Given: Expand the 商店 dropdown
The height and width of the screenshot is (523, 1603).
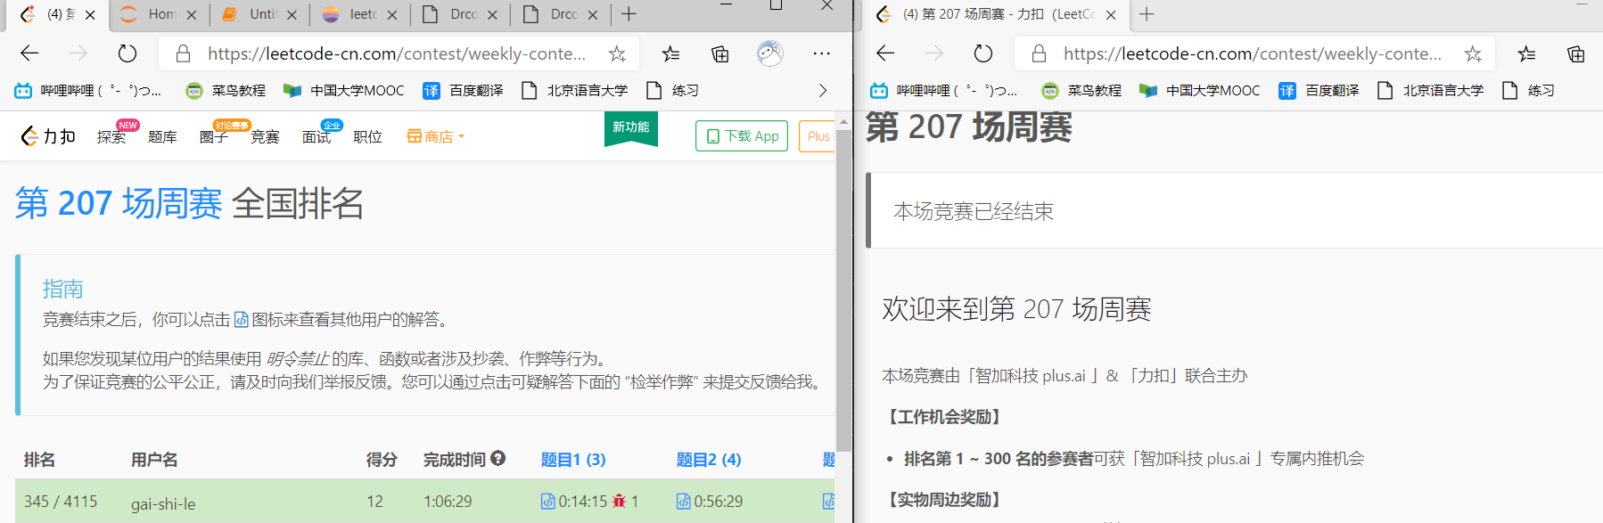Looking at the screenshot, I should point(436,136).
